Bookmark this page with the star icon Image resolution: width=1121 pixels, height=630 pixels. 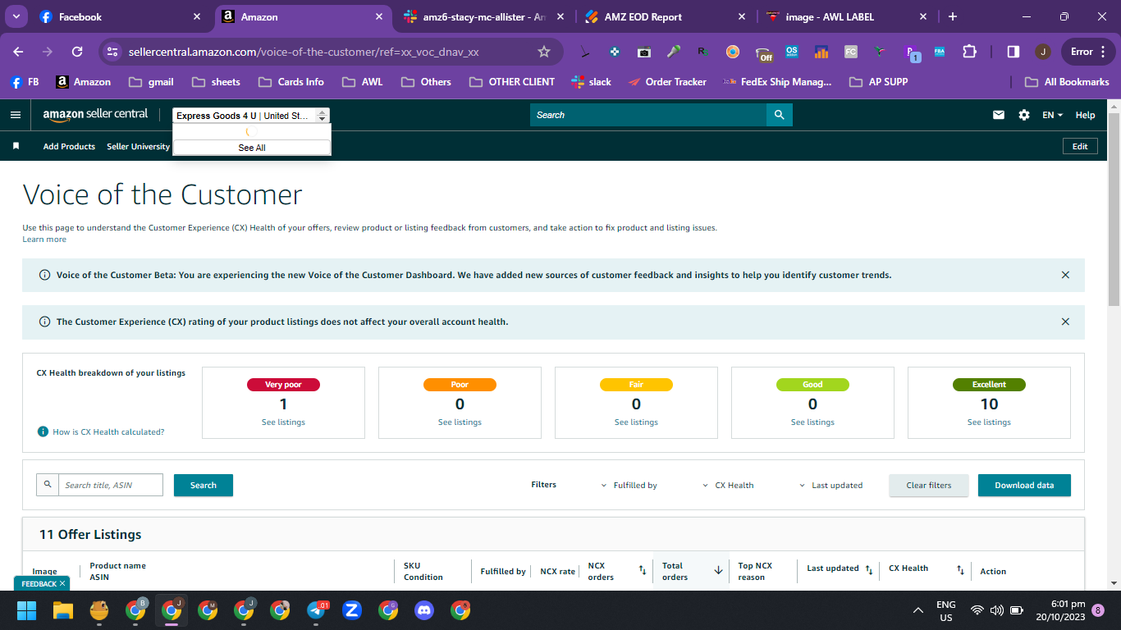point(543,52)
